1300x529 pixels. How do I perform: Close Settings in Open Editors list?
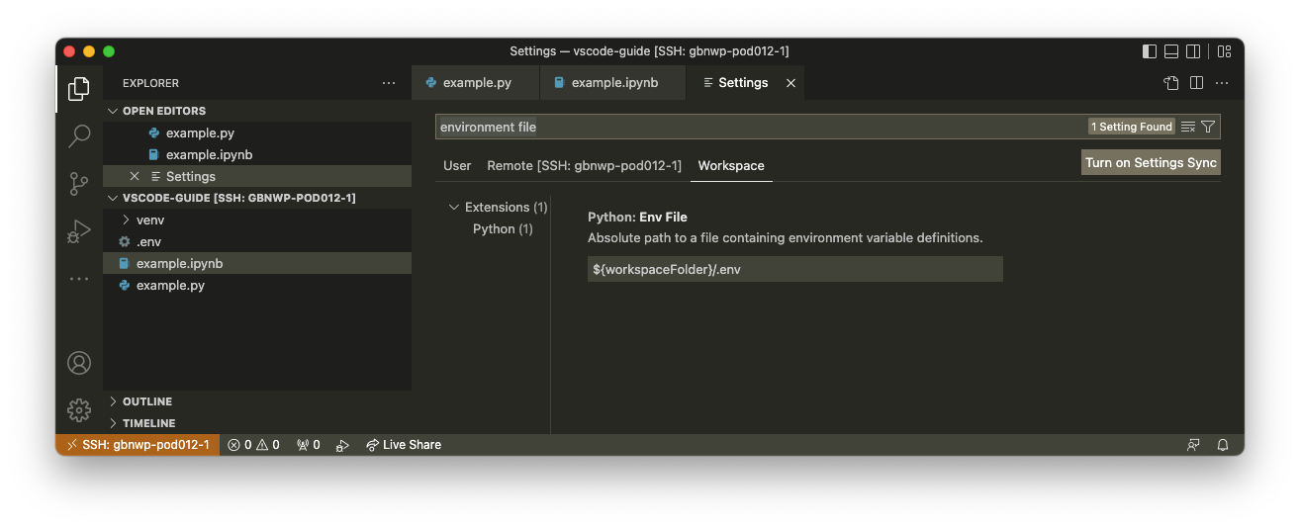click(135, 176)
